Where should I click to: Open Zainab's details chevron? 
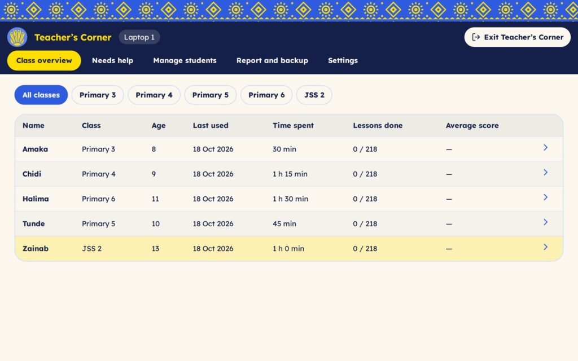[x=546, y=247]
